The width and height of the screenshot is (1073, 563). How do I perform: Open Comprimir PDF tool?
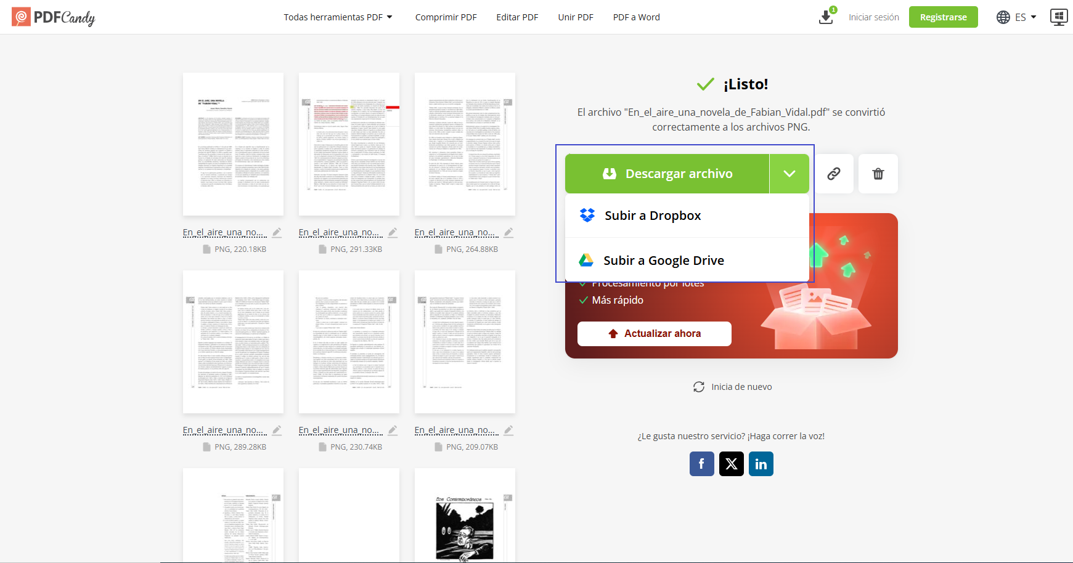[446, 17]
